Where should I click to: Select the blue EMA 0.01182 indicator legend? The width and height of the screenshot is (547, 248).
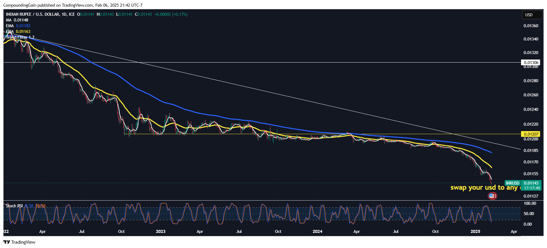tap(18, 26)
